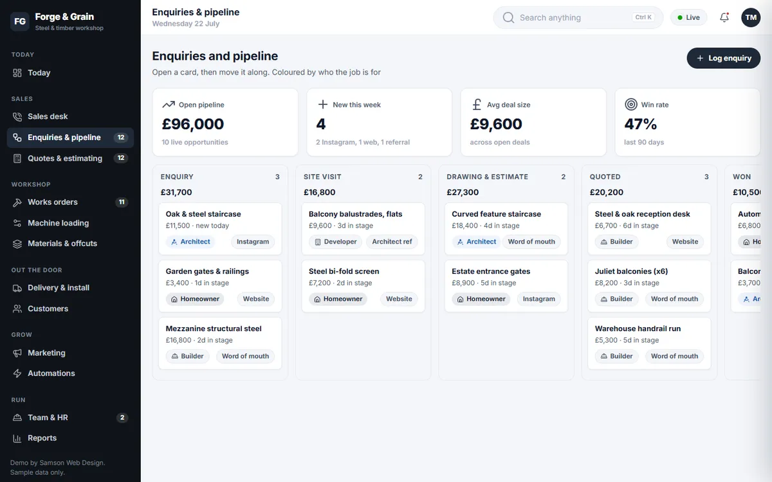Open the Juliet balconies (x6) card

(x=649, y=286)
